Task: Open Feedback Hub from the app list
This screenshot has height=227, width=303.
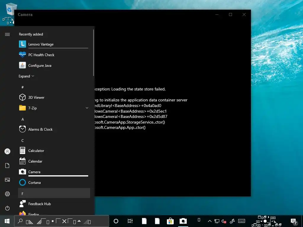Action: pos(54,204)
